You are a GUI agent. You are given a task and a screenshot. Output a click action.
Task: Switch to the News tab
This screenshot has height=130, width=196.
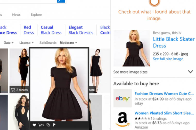(x=16, y=15)
